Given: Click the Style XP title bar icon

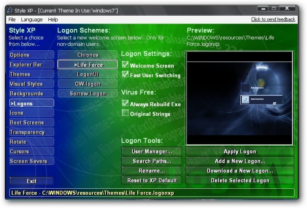Looking at the screenshot, I should pos(10,10).
